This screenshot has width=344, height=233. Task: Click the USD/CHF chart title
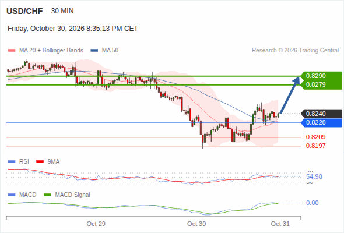pos(24,11)
